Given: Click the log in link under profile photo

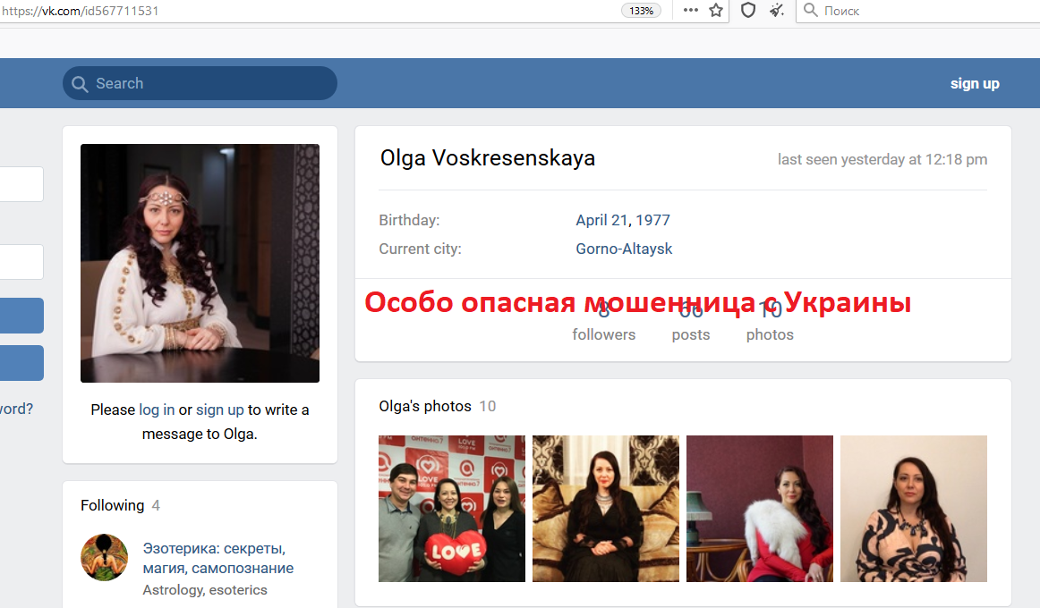Looking at the screenshot, I should [157, 410].
